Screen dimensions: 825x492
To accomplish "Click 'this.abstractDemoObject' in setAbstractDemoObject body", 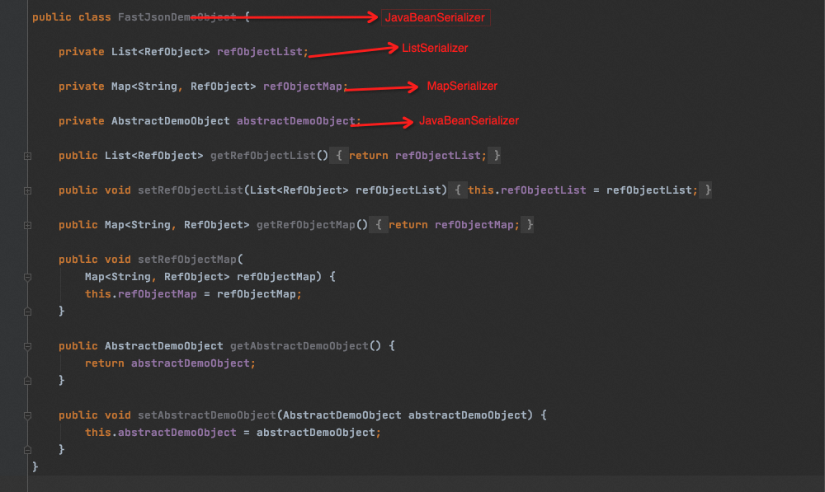I will [161, 433].
